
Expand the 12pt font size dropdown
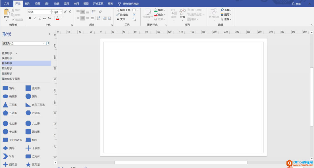[61, 12]
